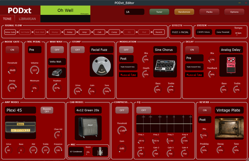Switch to the LIBRARIAN tab

pos(28,19)
